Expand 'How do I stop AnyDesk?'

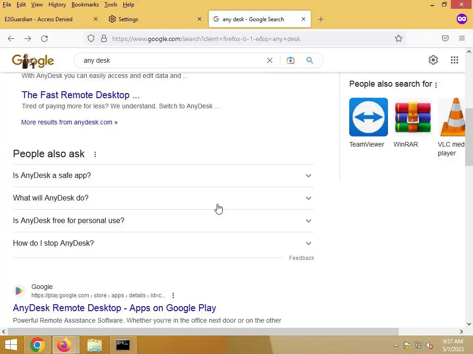(163, 243)
